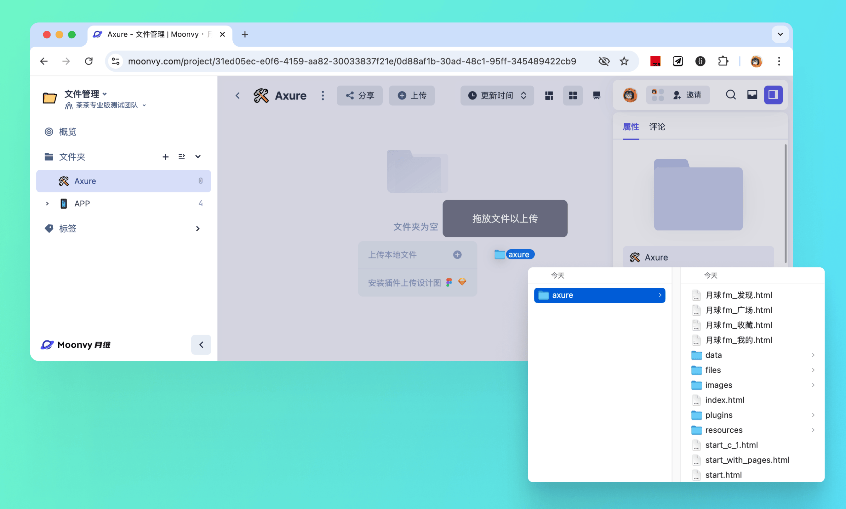
Task: Open the Axure folder three-dot menu
Action: pyautogui.click(x=323, y=95)
